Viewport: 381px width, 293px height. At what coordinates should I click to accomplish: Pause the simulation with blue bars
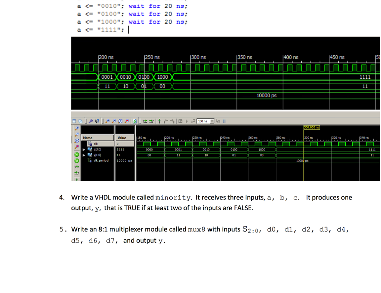click(x=224, y=121)
